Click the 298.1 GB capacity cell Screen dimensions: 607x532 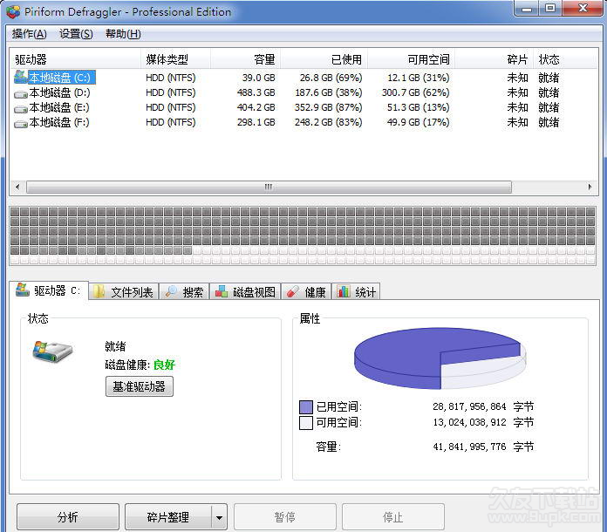click(x=256, y=122)
